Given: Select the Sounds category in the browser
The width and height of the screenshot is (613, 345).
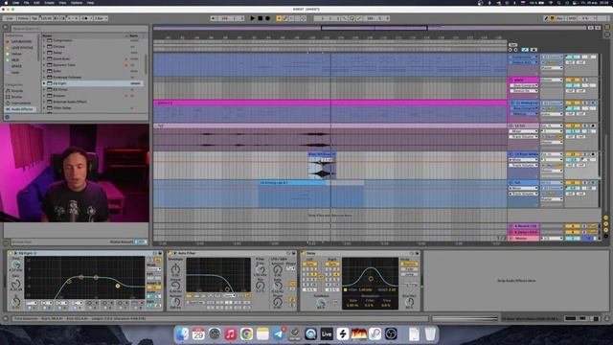Looking at the screenshot, I should pos(17,91).
